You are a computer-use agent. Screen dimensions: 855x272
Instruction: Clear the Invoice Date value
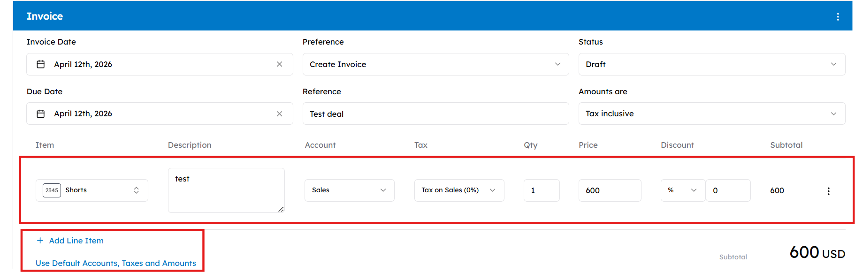279,64
